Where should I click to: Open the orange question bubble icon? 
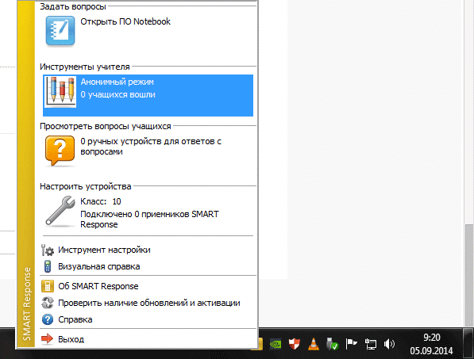click(x=60, y=151)
